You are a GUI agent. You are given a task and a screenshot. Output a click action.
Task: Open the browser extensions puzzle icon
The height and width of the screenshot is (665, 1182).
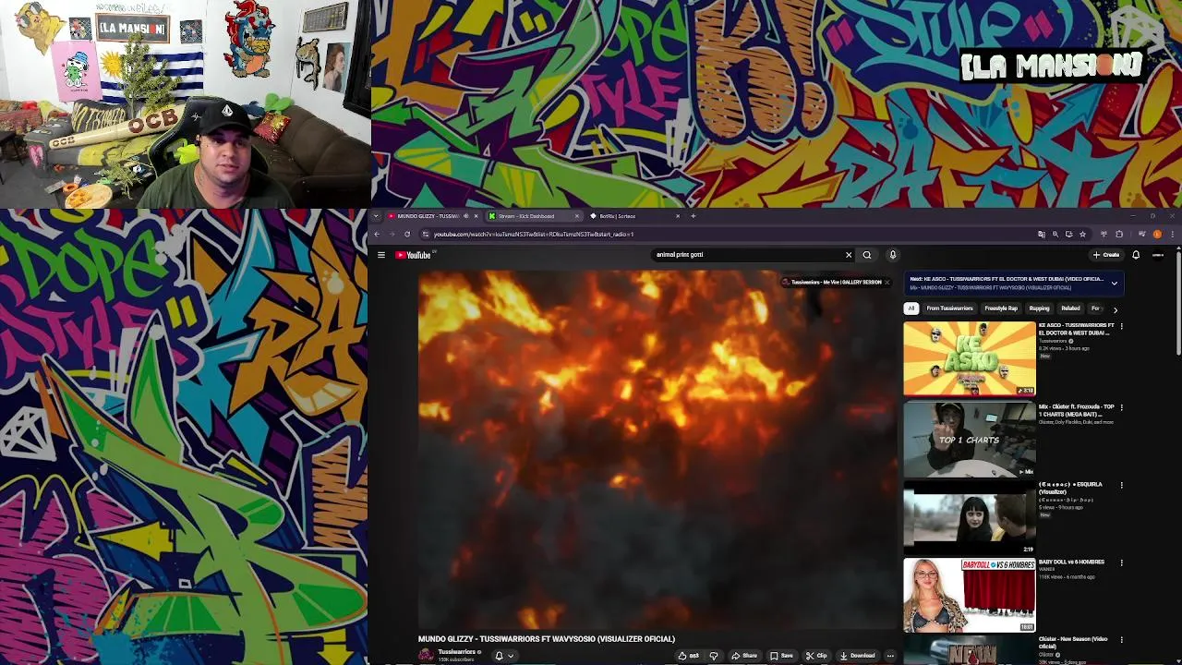[x=1119, y=234]
